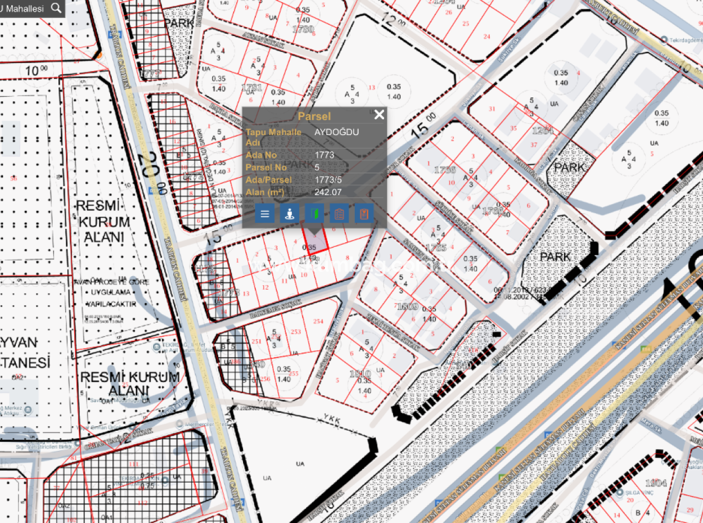Open the orange clipboard checklist icon
The width and height of the screenshot is (703, 523).
click(x=339, y=214)
